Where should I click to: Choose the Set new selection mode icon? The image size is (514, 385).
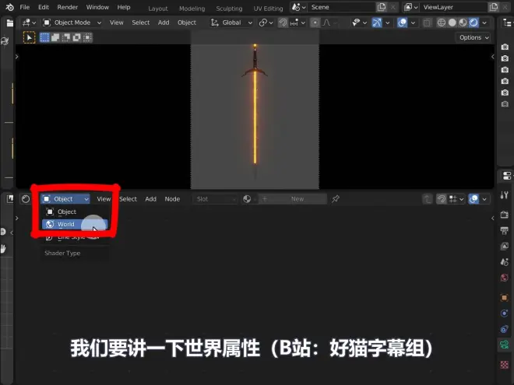44,37
